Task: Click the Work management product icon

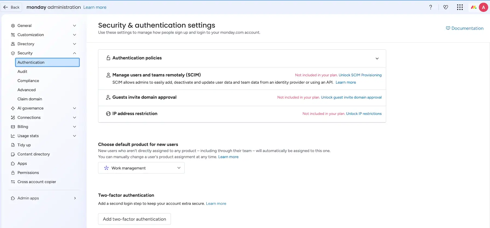Action: [x=106, y=168]
